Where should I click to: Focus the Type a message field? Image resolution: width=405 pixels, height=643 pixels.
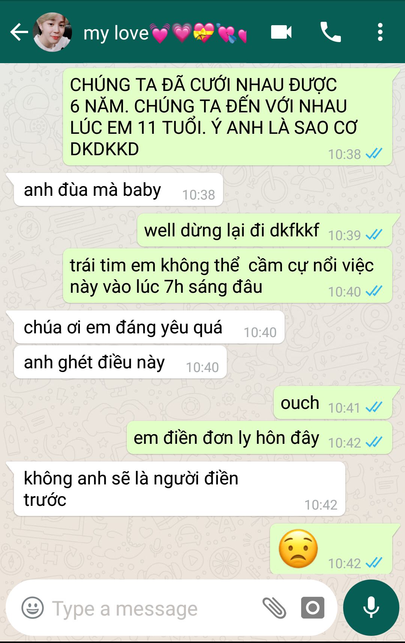(150, 608)
